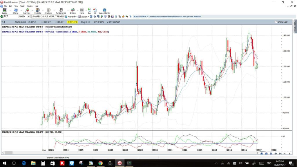Viewport: 297px width, 167px height.
Task: Expand the dropdown arrow next to Portfolio
Action: click(43, 11)
